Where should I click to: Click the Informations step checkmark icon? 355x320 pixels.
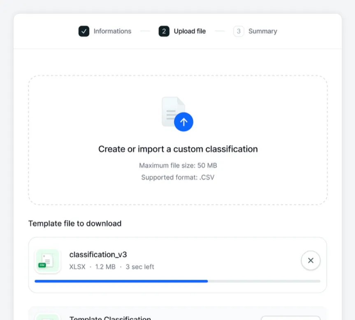84,31
